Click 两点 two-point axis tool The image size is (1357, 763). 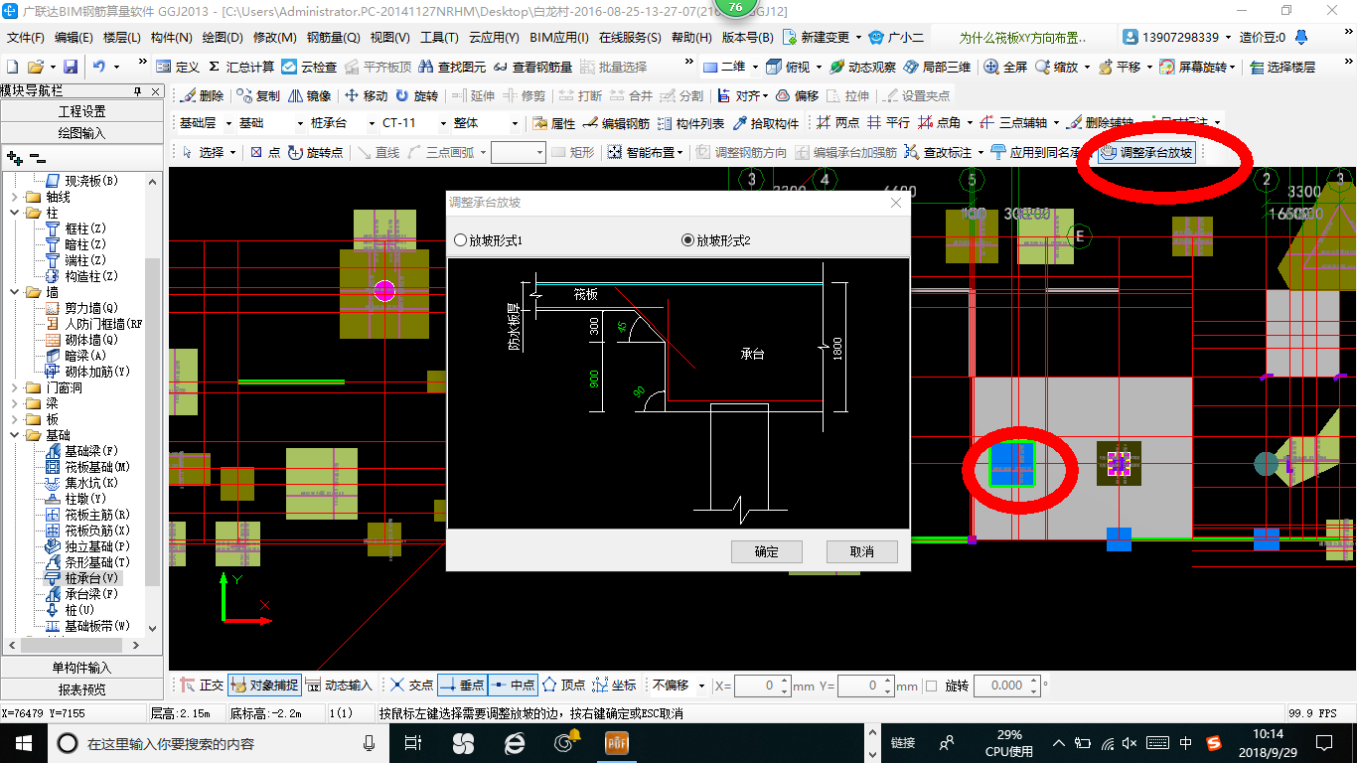tap(837, 123)
